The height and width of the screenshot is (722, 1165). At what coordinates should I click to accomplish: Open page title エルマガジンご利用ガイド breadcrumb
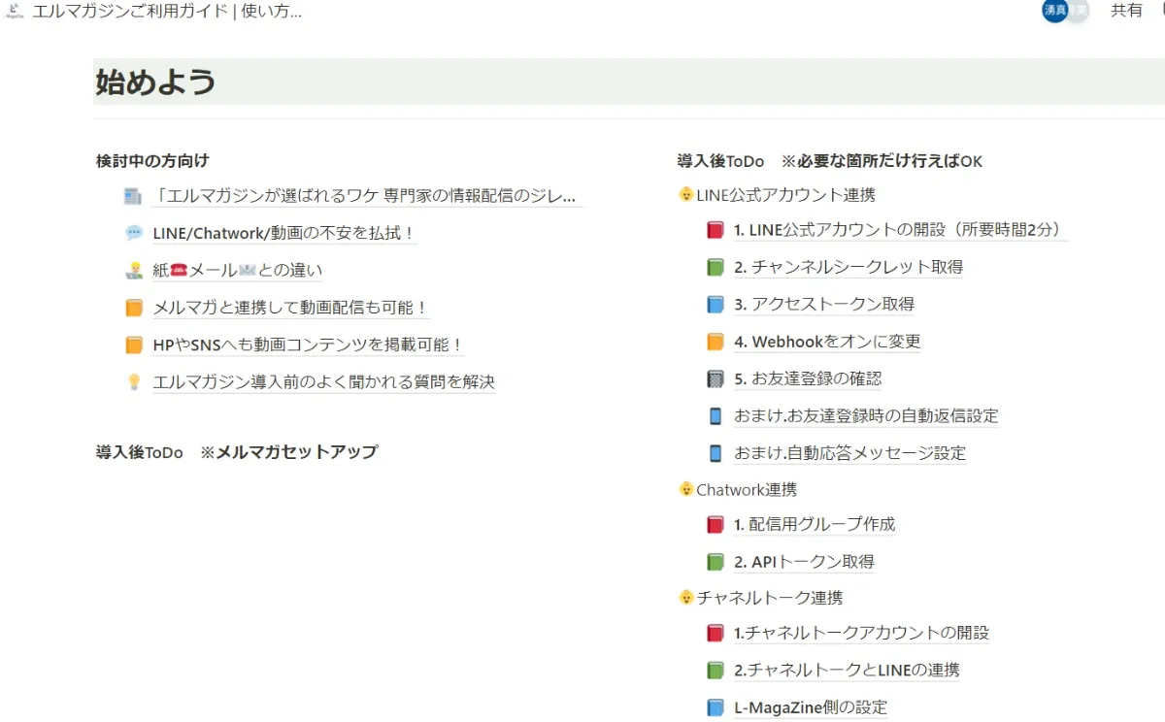click(x=167, y=12)
